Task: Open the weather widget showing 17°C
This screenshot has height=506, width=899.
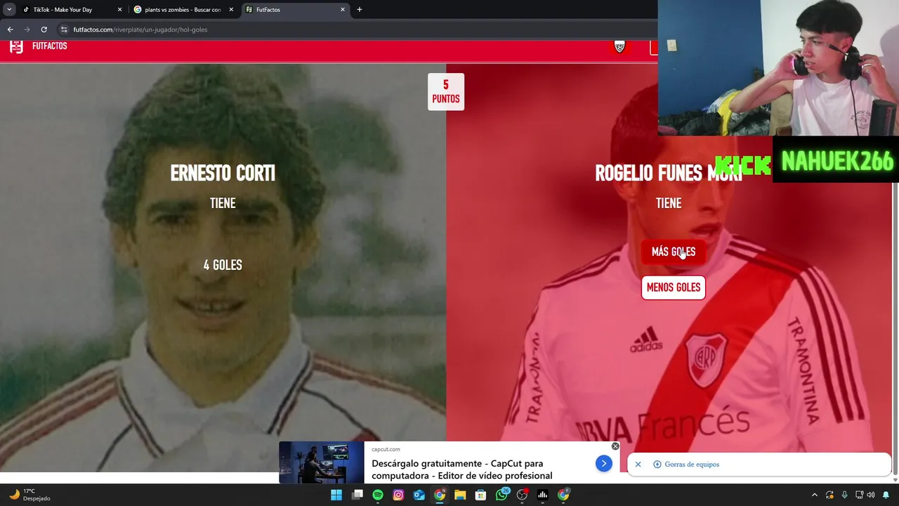Action: pyautogui.click(x=29, y=495)
